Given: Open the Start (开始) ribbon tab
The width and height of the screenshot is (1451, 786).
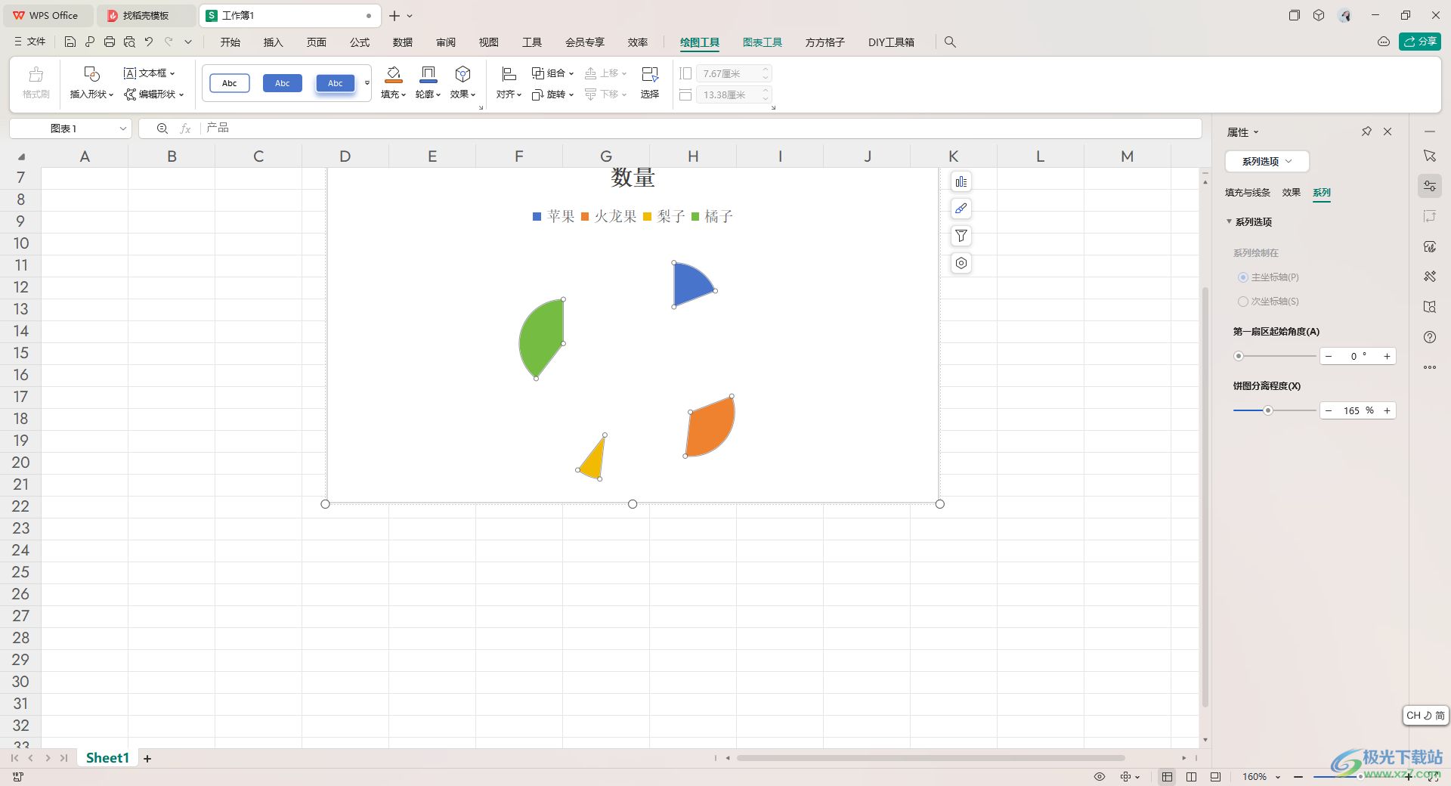Looking at the screenshot, I should coord(230,42).
